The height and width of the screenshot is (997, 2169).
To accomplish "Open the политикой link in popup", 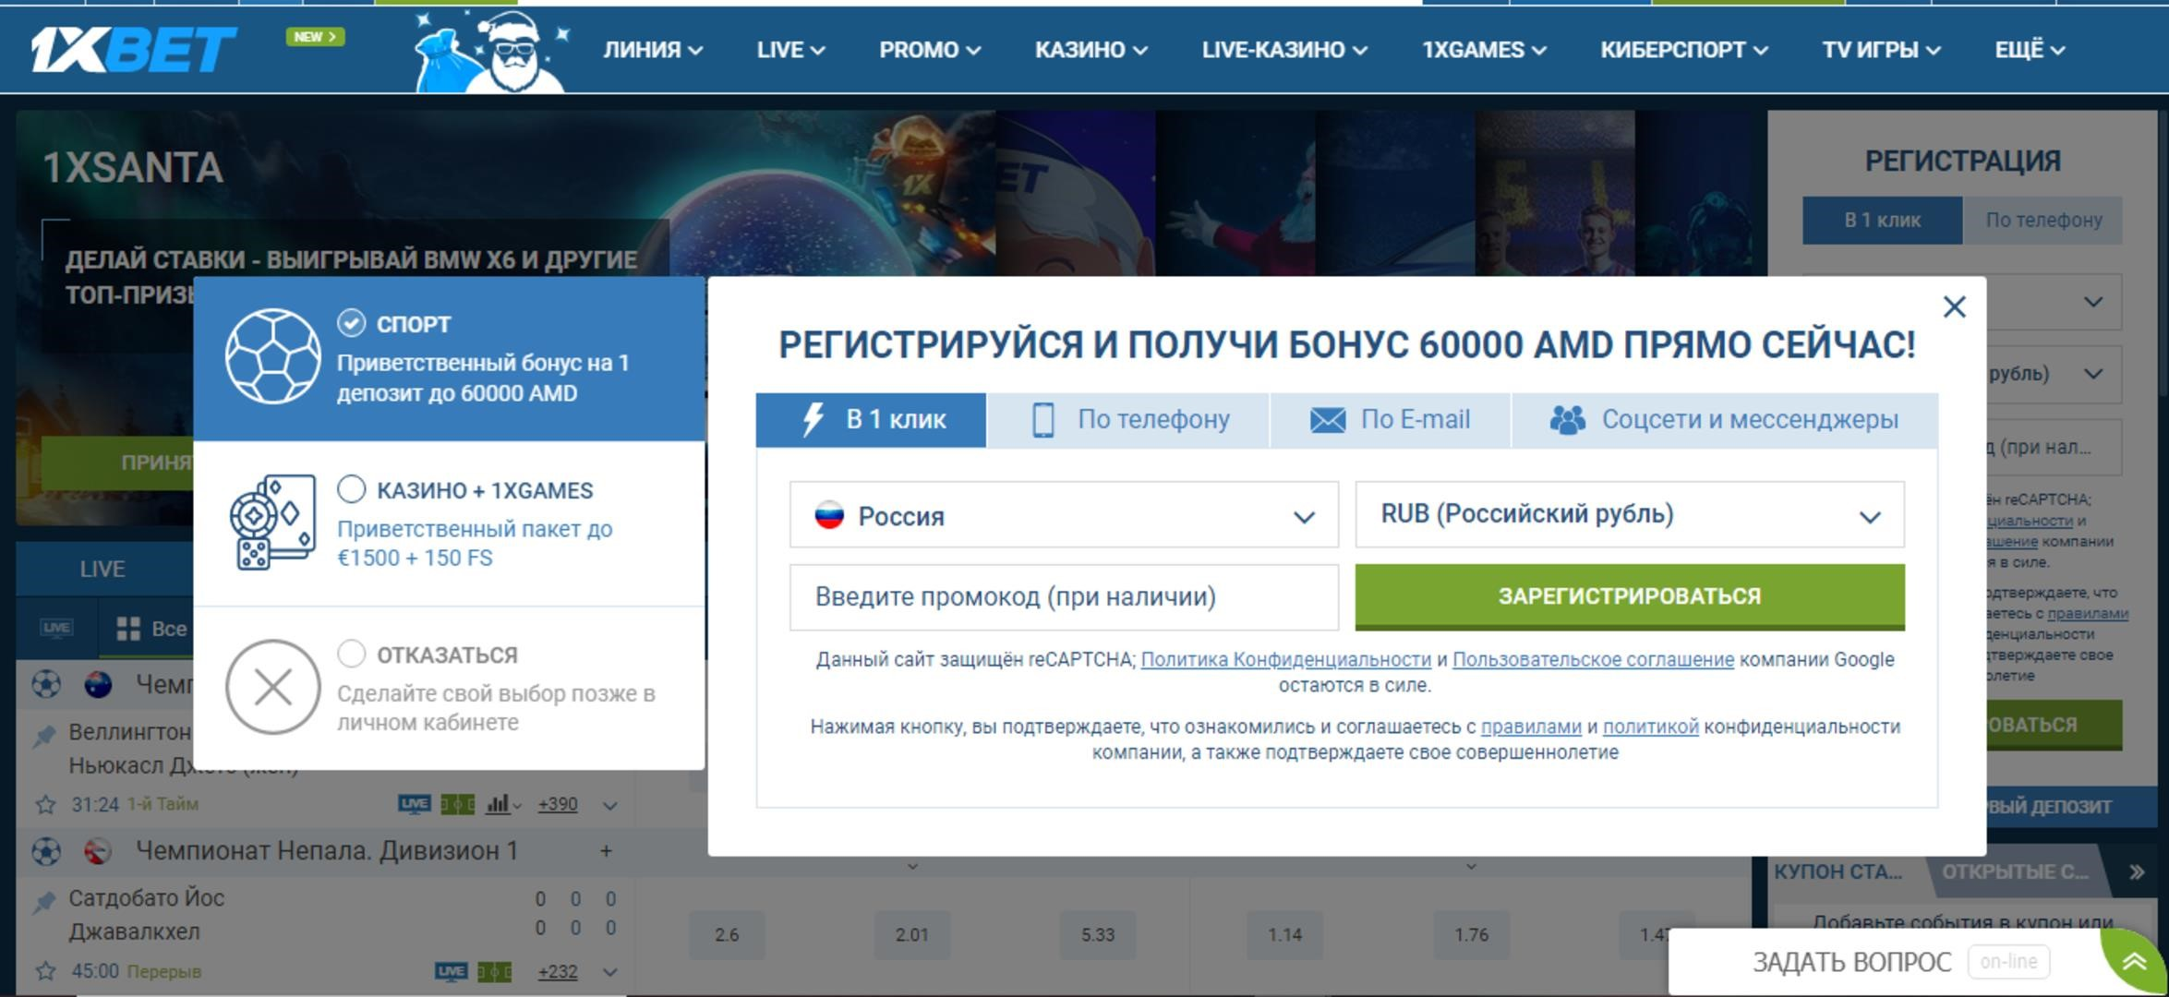I will [1650, 727].
